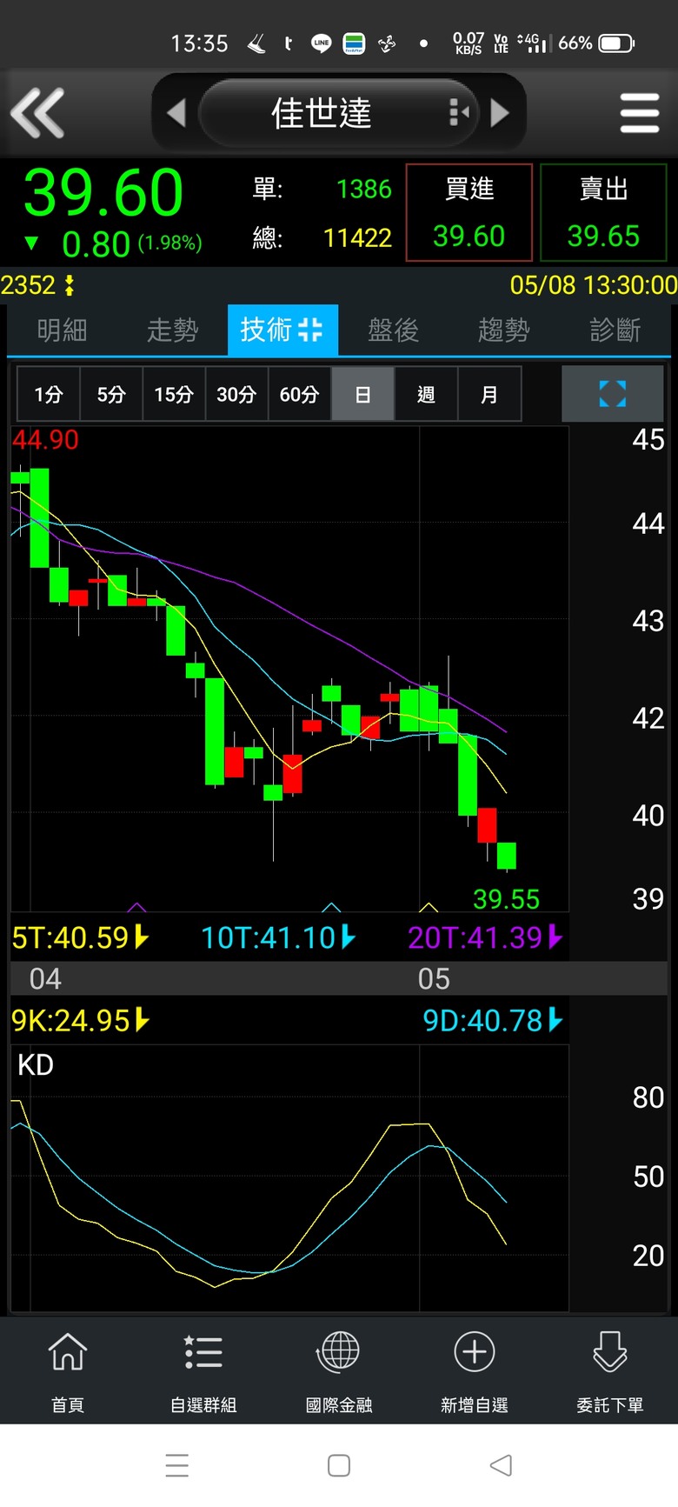Tap Android back triangle button
Viewport: 678px width, 1507px height.
[x=501, y=1465]
